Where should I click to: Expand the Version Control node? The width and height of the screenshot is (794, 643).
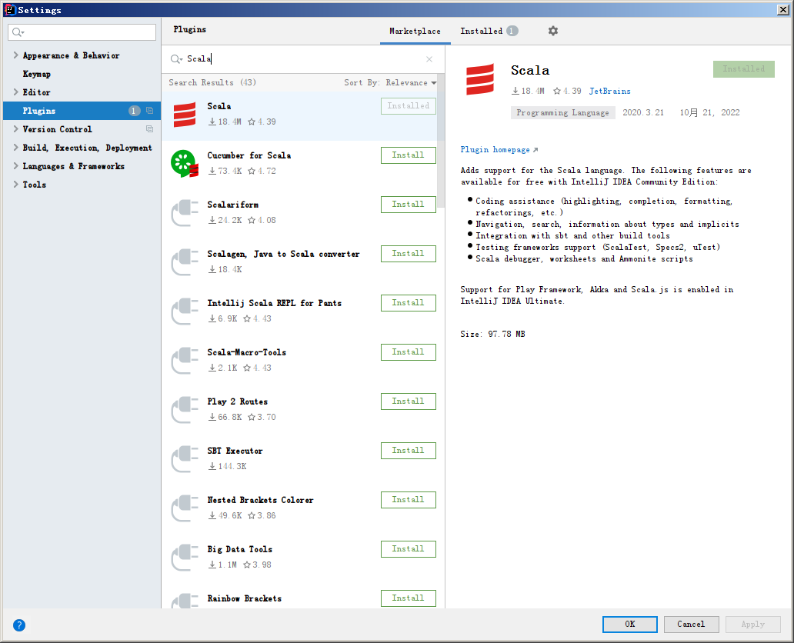(15, 129)
